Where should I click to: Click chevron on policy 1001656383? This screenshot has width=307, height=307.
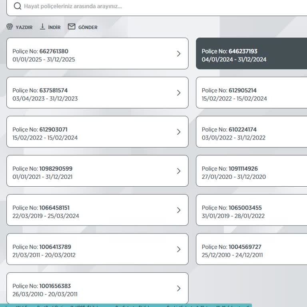coord(179,289)
